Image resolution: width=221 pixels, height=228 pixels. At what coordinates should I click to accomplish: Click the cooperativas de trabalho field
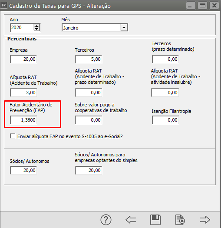[89, 120]
